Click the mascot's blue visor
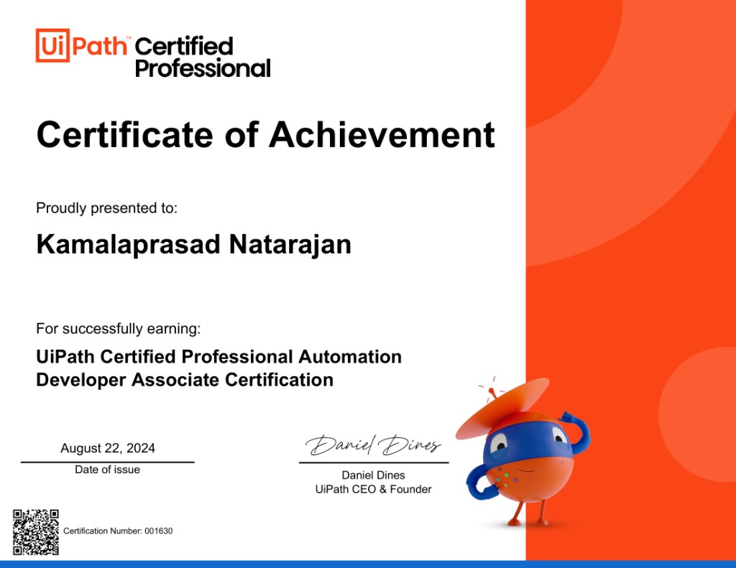 [x=530, y=442]
